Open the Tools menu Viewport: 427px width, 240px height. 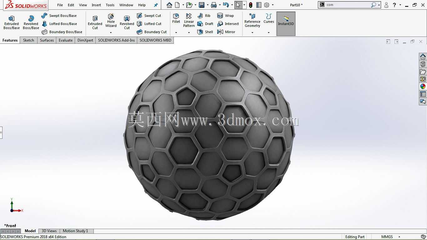pyautogui.click(x=110, y=5)
